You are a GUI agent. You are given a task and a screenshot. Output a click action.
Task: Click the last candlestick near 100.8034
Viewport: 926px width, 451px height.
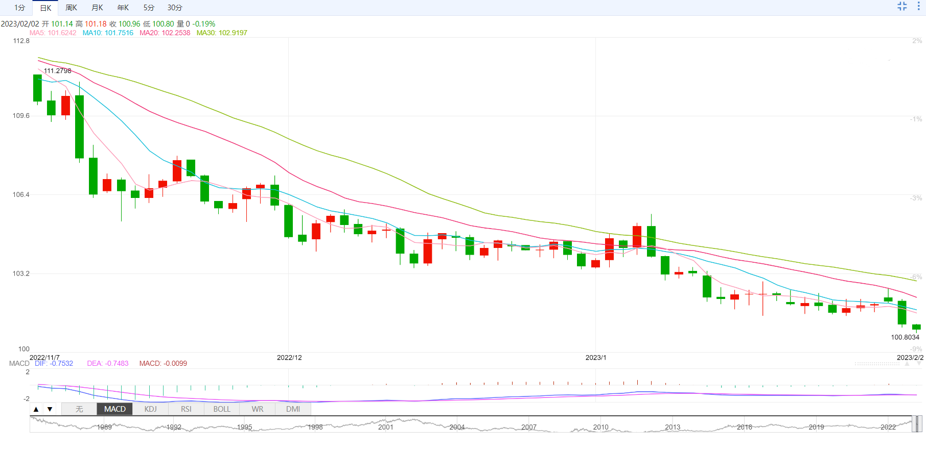[x=916, y=328]
